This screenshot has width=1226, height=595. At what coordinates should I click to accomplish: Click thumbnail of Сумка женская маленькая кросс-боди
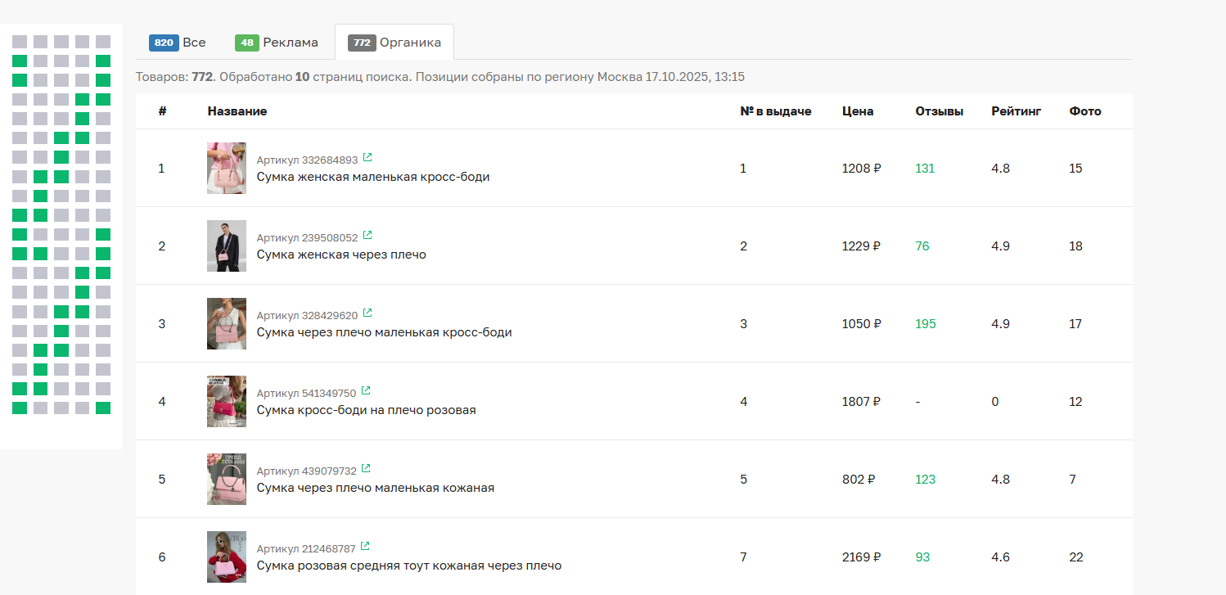point(227,169)
